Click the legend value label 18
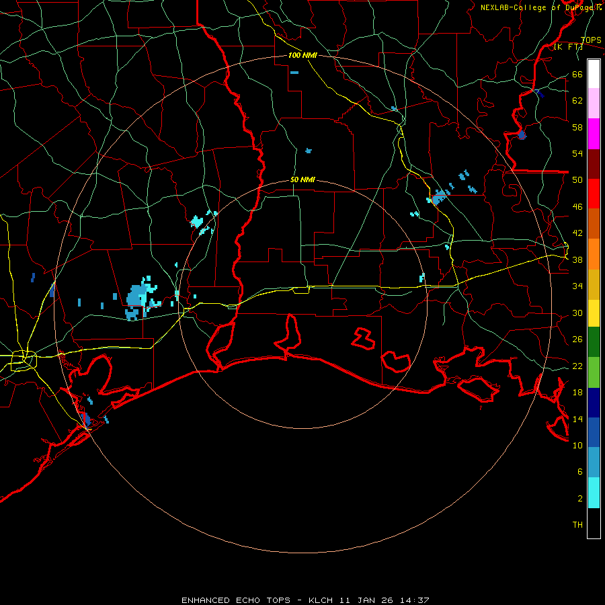Screen dimensions: 605x605 pos(577,392)
